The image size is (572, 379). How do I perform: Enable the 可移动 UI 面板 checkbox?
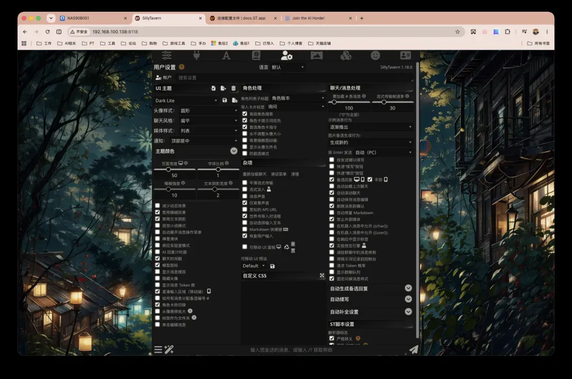(245, 247)
